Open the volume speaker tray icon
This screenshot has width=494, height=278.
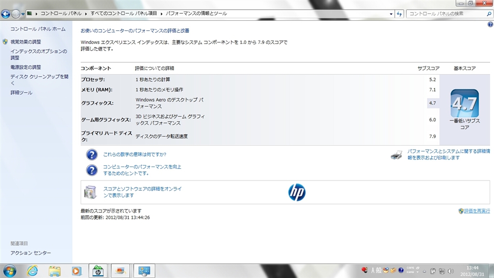451,271
